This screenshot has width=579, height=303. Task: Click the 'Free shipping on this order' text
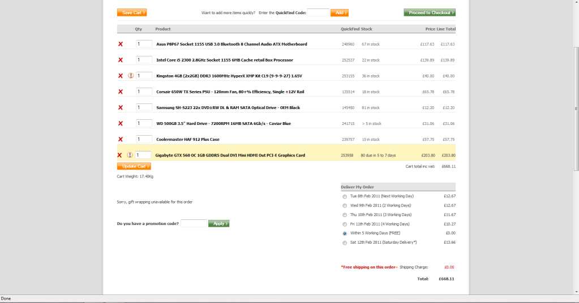tap(369, 267)
